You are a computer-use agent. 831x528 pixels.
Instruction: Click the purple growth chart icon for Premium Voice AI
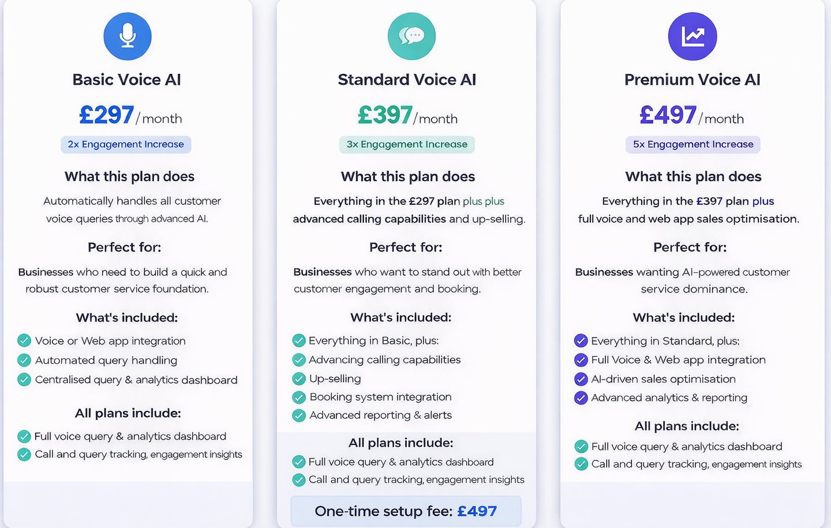pyautogui.click(x=692, y=36)
